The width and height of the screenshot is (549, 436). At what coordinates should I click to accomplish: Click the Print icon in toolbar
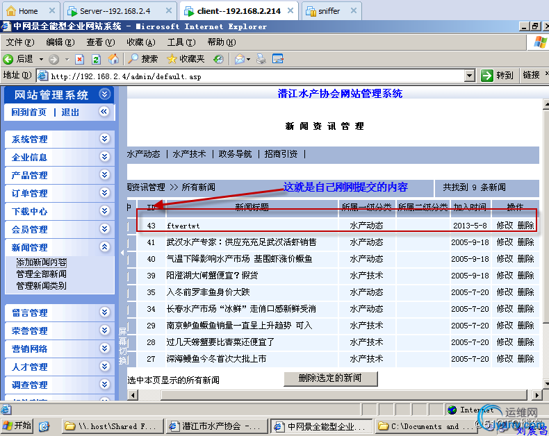261,59
